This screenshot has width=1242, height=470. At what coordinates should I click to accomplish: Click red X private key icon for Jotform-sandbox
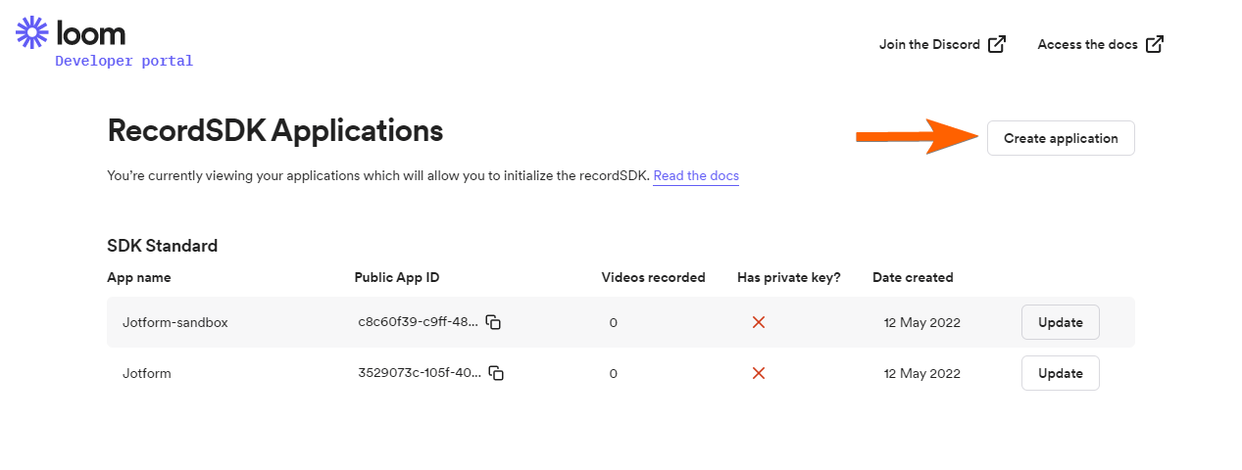pyautogui.click(x=758, y=322)
